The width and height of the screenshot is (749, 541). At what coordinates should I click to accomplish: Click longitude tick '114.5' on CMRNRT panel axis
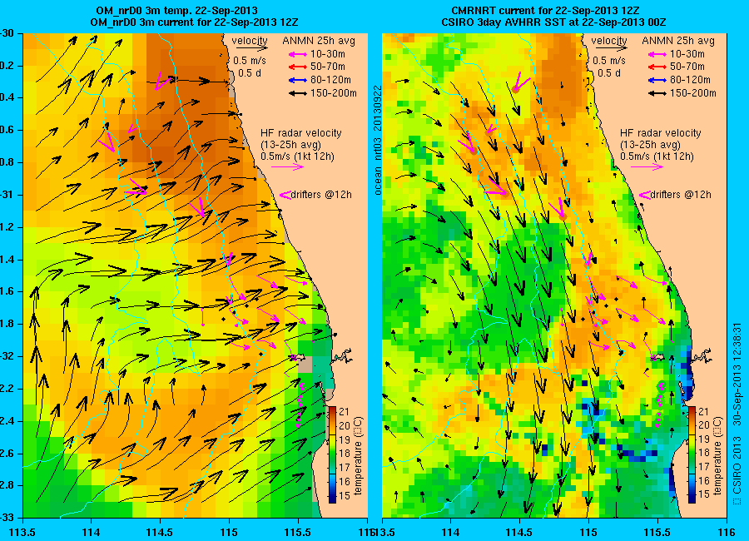tap(519, 532)
